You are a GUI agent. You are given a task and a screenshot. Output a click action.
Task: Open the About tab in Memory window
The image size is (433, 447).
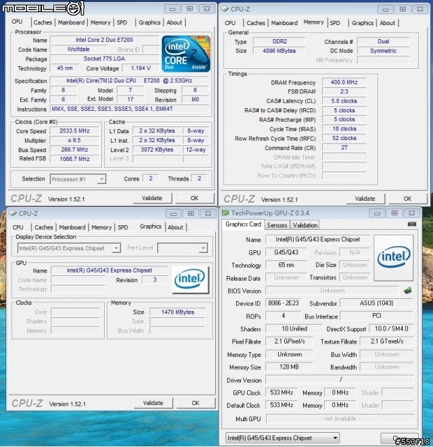[x=387, y=23]
